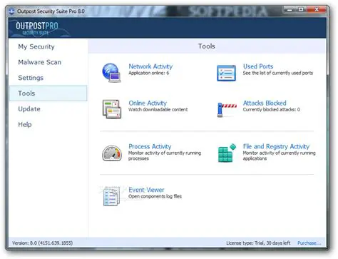This screenshot has width=338, height=259.
Task: Click the version number in status bar
Action: [43, 243]
